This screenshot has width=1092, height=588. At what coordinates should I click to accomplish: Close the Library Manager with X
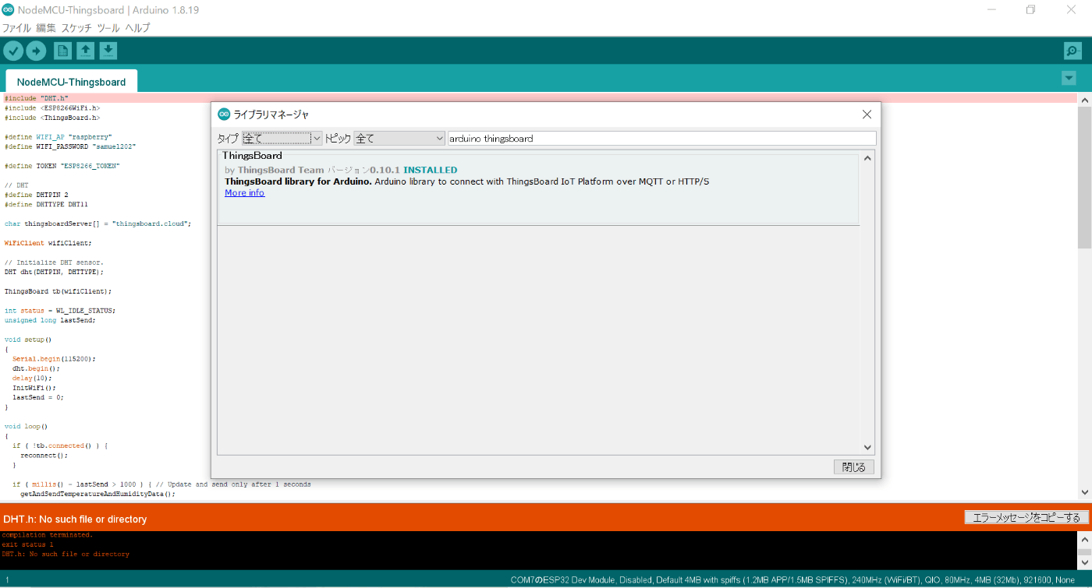click(867, 114)
